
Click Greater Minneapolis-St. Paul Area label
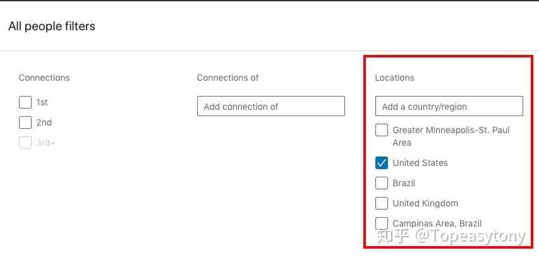451,136
